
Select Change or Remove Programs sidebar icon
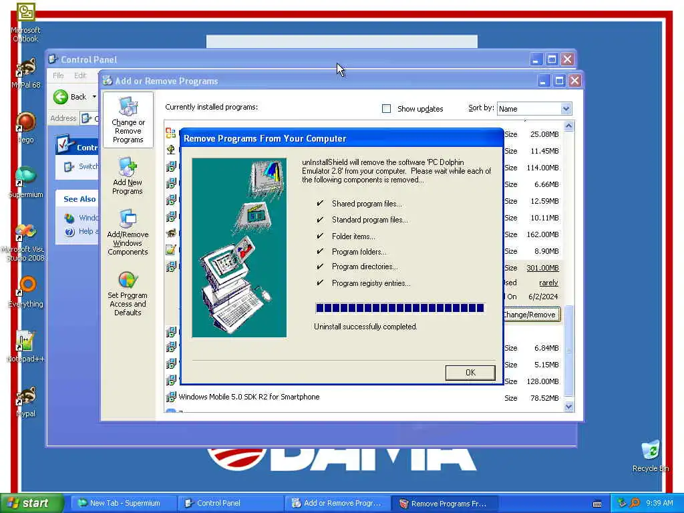[x=128, y=120]
